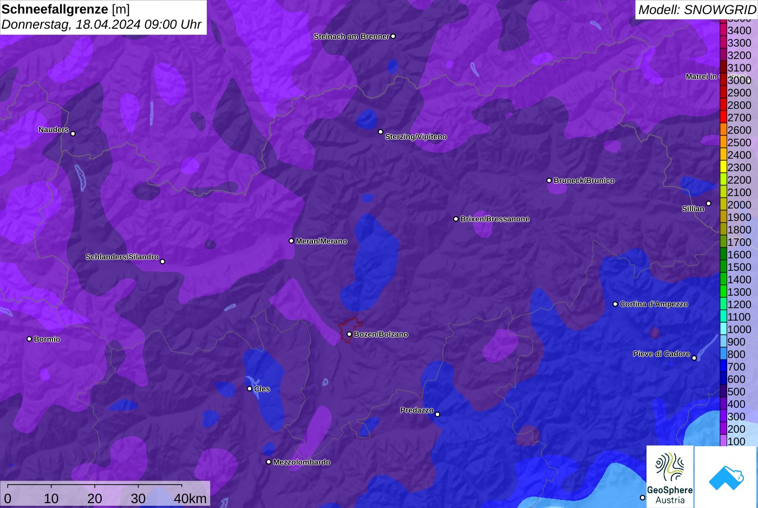Image resolution: width=758 pixels, height=508 pixels.
Task: Click the 1100 legend value
Action: (x=740, y=317)
